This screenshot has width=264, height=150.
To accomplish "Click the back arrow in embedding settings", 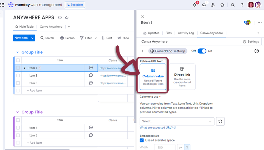I will (143, 51).
